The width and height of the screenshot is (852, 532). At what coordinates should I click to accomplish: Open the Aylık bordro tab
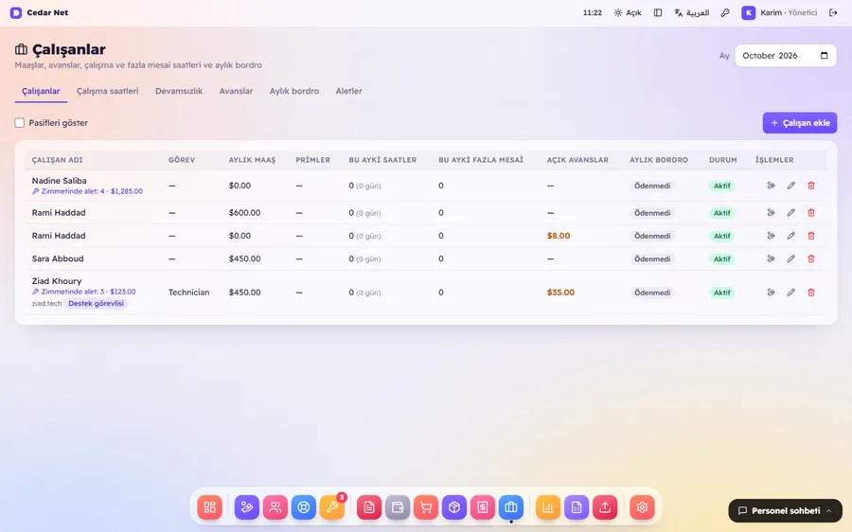coord(294,91)
